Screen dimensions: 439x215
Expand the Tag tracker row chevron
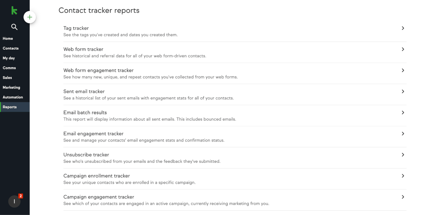[403, 28]
